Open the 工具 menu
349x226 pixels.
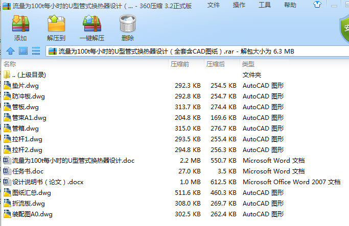coord(265,5)
